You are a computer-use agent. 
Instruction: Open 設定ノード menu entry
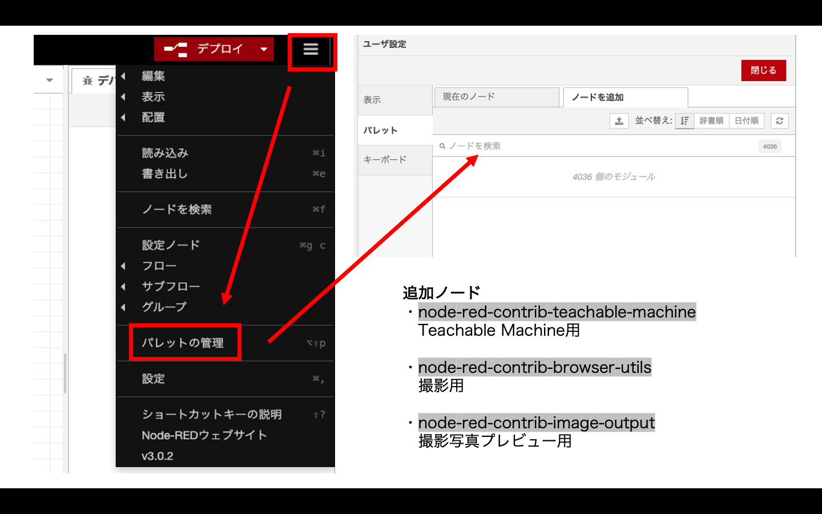click(x=225, y=245)
